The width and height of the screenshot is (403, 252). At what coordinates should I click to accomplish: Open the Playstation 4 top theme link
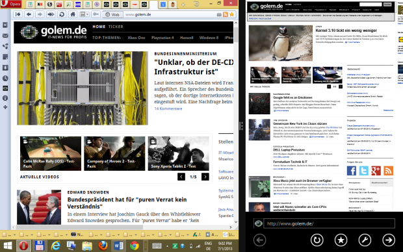click(162, 38)
